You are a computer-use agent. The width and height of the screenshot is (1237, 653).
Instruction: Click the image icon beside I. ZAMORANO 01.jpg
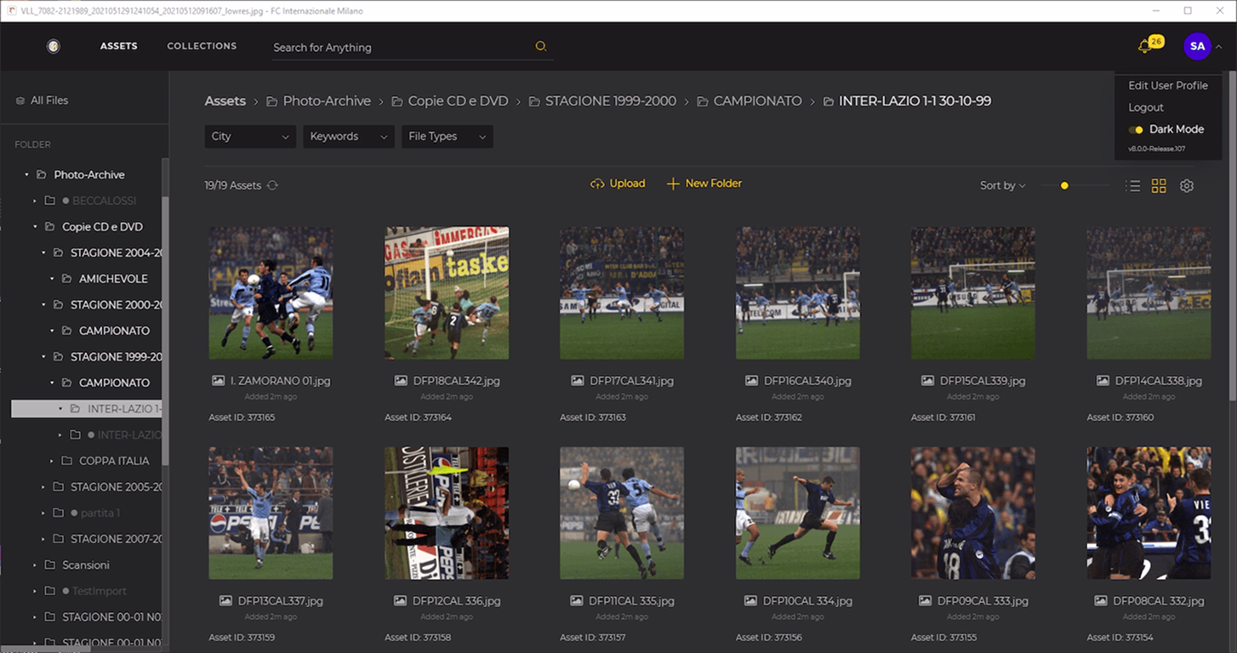[x=219, y=381]
